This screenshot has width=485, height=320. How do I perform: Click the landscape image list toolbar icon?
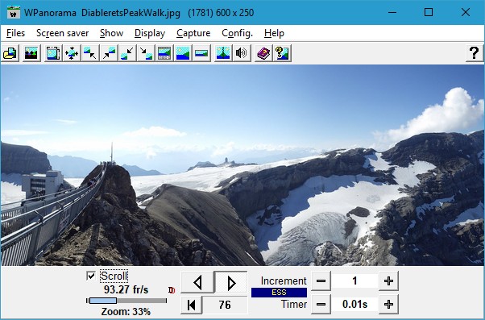tap(31, 53)
